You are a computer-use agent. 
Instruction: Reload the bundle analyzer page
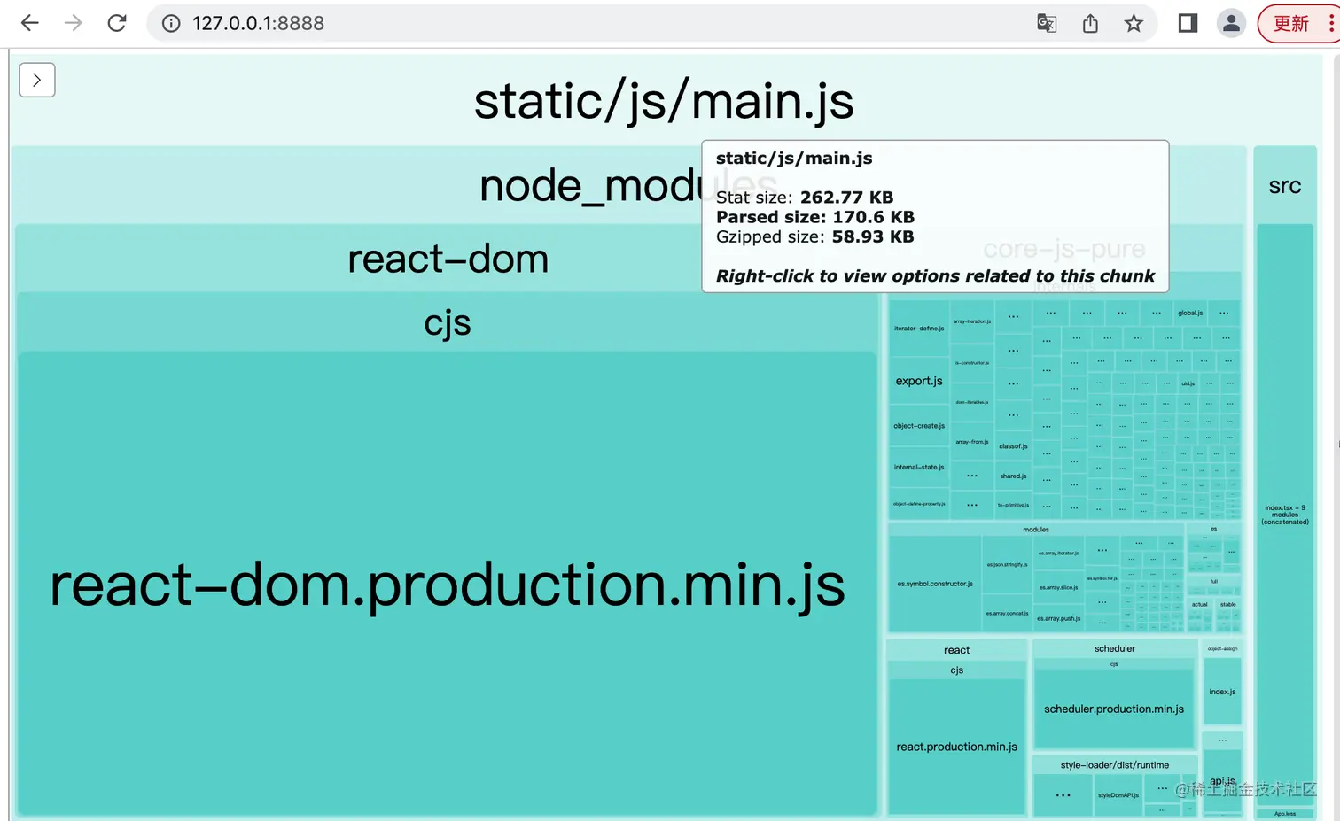[117, 23]
